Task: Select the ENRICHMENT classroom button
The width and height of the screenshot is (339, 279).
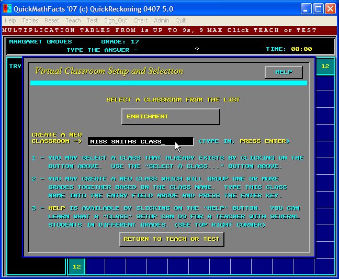Action: click(170, 116)
